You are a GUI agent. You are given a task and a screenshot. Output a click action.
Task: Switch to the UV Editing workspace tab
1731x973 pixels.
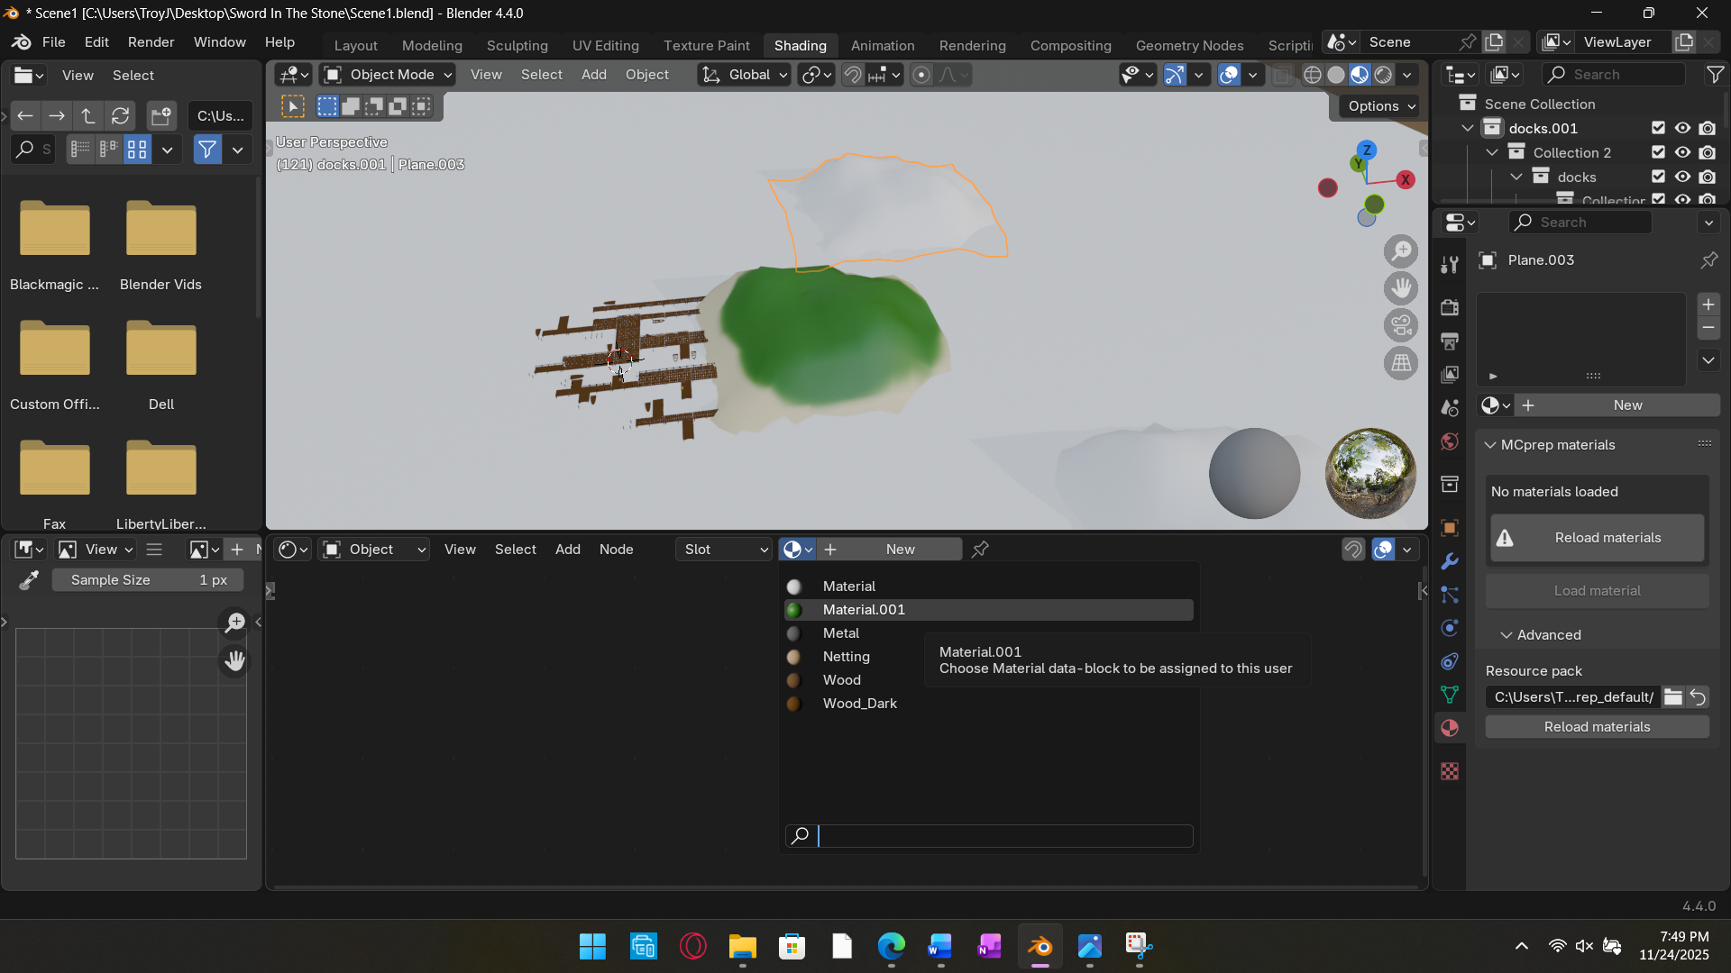click(x=605, y=45)
